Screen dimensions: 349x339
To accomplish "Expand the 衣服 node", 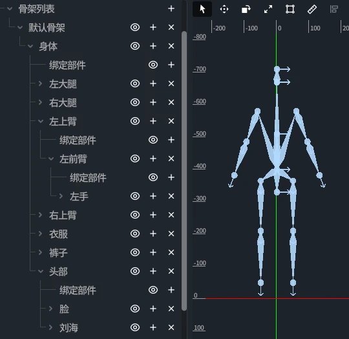I will 40,234.
